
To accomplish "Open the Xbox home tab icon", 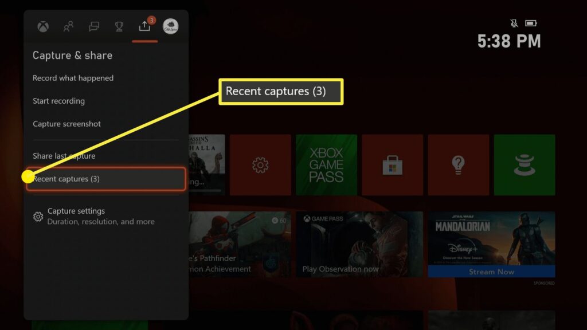I will pyautogui.click(x=43, y=26).
